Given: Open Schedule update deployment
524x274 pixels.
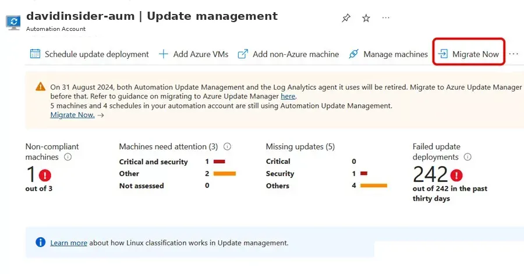Looking at the screenshot, I should [x=89, y=54].
